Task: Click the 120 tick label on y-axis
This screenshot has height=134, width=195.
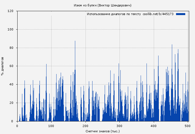Action: coord(11,11)
